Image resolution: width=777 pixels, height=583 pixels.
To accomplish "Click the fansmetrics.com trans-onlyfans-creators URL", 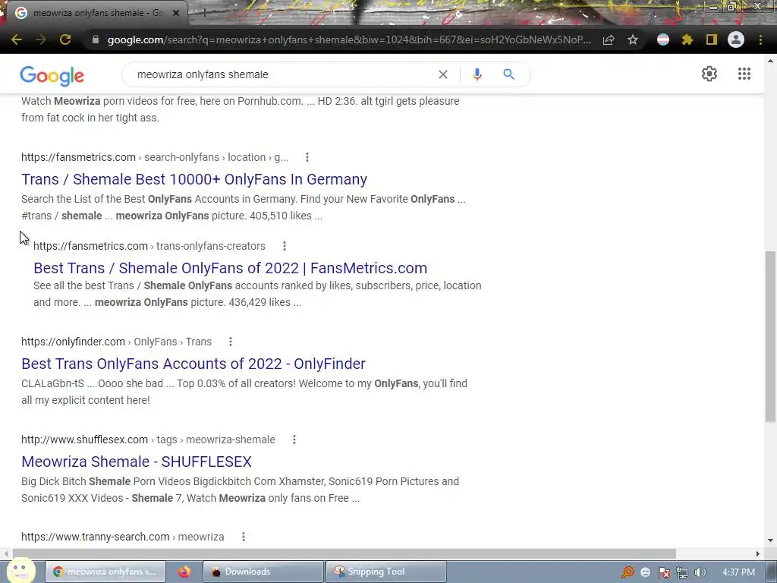I will (x=149, y=246).
